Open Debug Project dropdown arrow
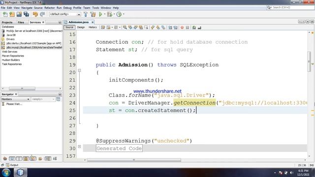This screenshot has height=177, width=315. pyautogui.click(x=114, y=14)
